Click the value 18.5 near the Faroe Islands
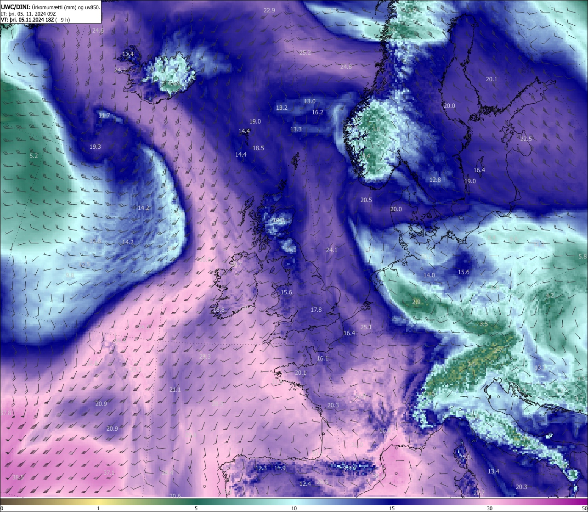This screenshot has width=588, height=512. (258, 148)
